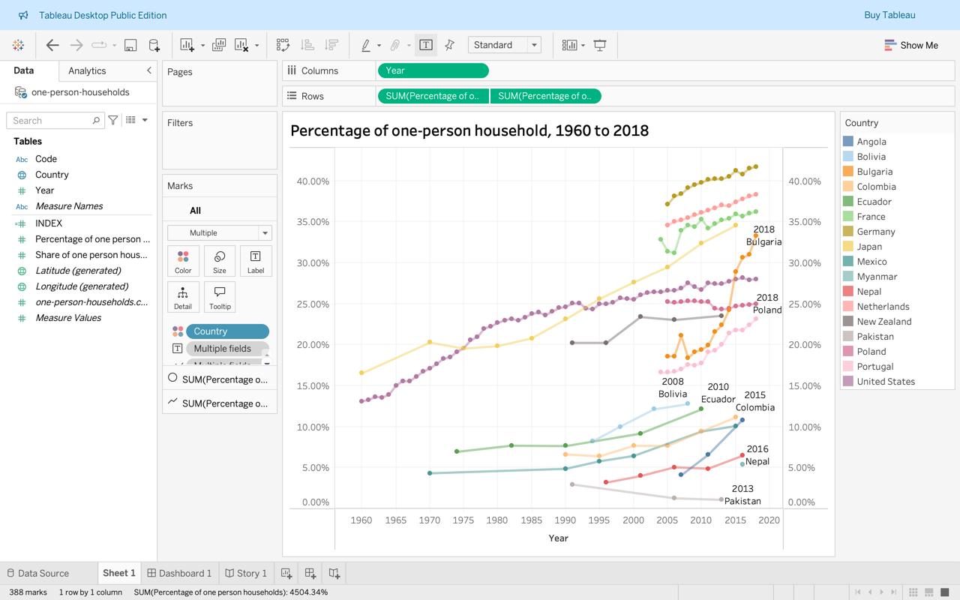Click the Undo back arrow
Screen dimensions: 960x600
(x=52, y=45)
